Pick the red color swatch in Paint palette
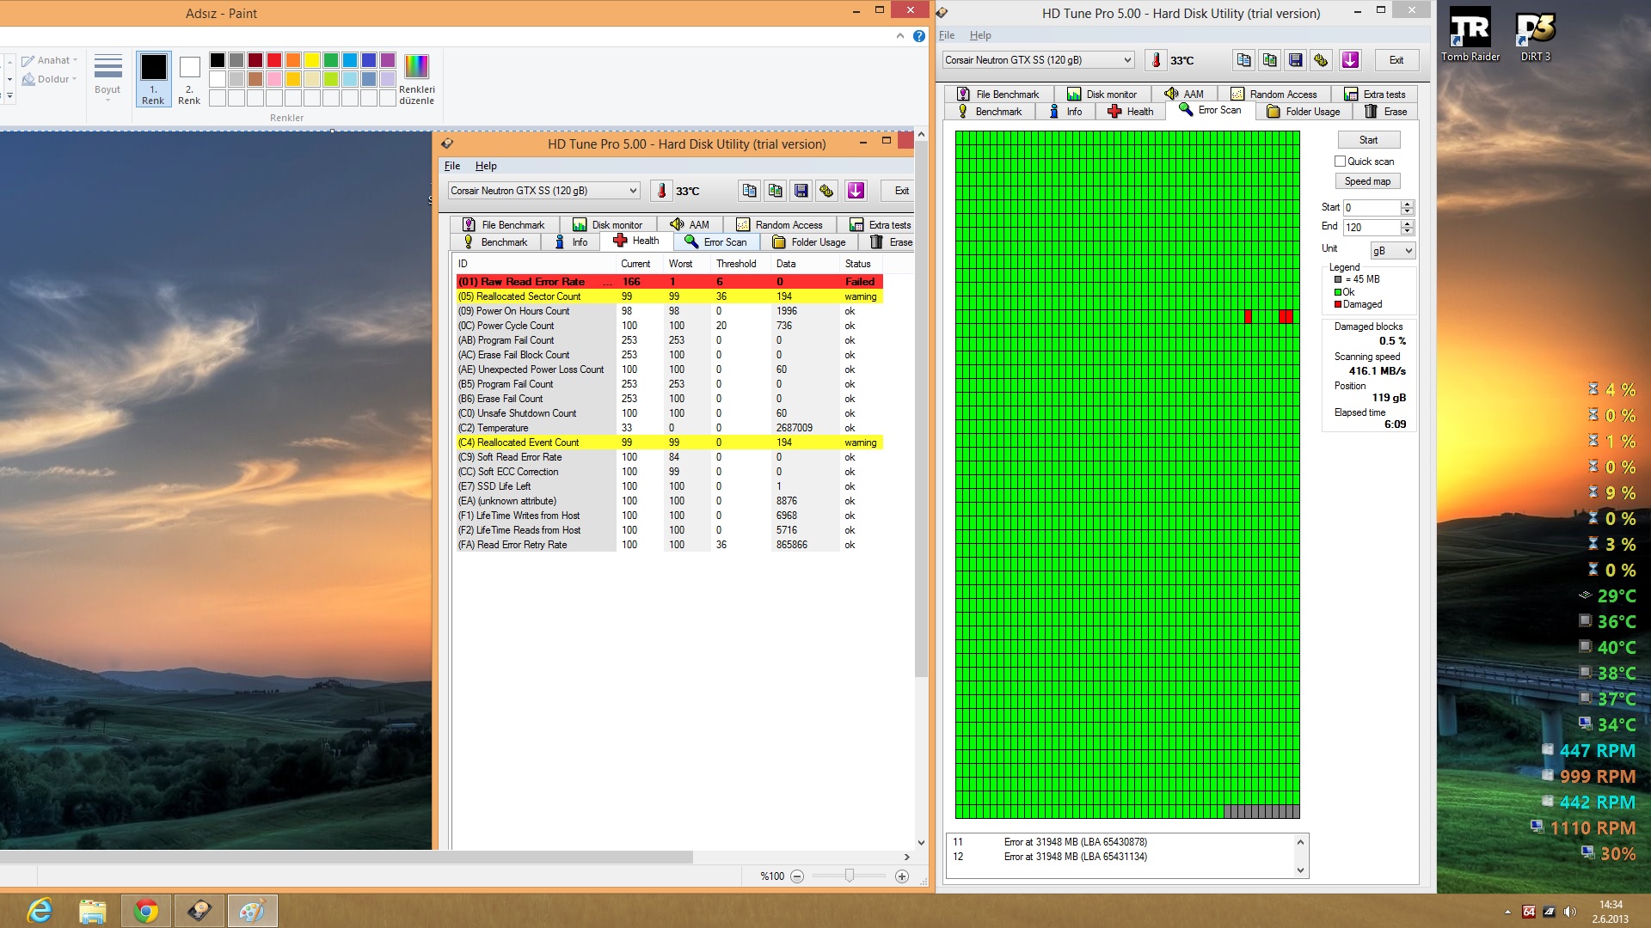1651x928 pixels. point(274,60)
